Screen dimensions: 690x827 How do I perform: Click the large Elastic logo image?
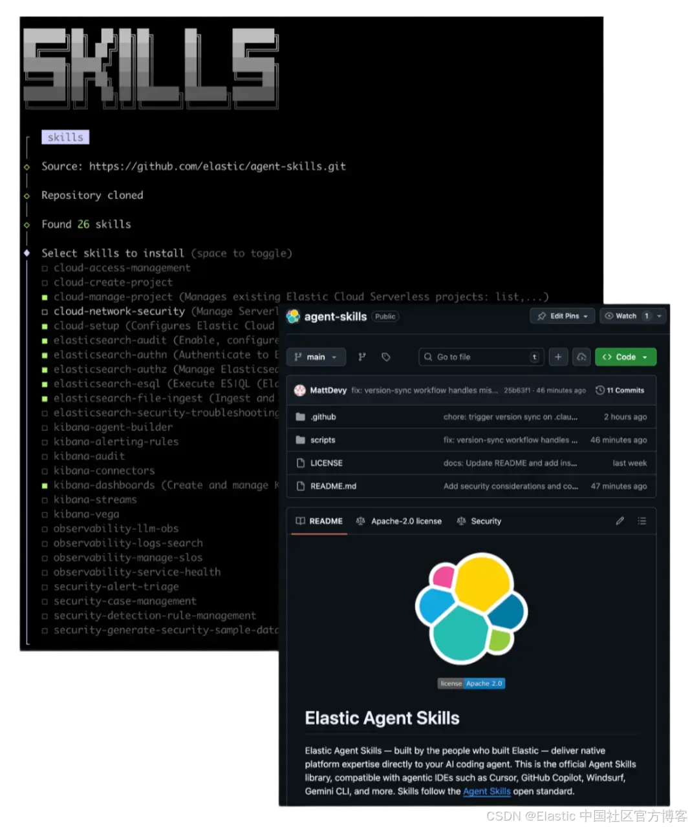(x=471, y=609)
